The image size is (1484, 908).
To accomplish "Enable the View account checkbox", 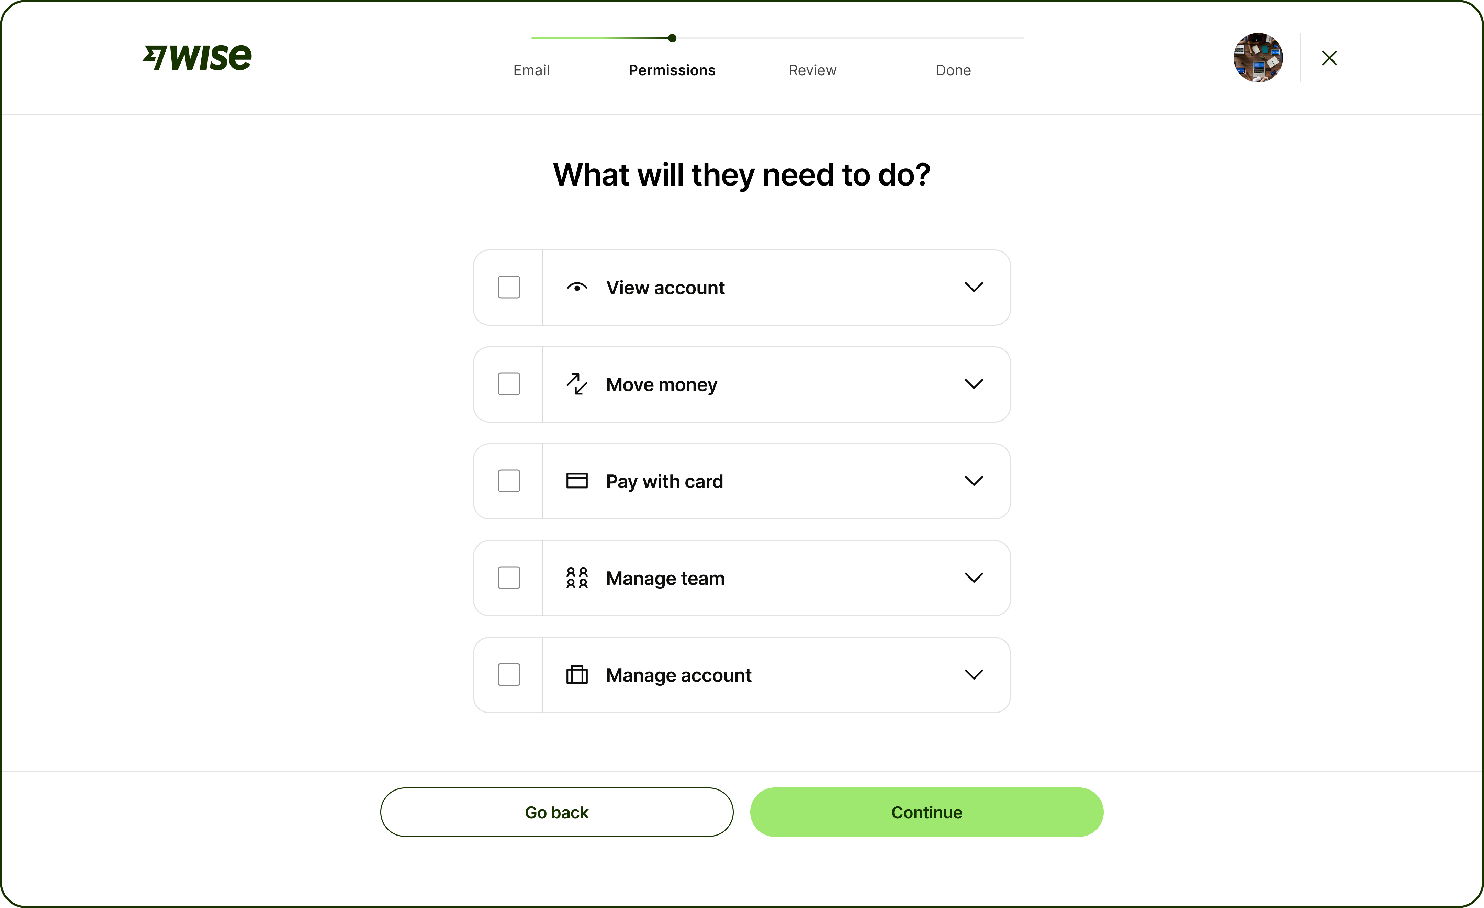I will pyautogui.click(x=509, y=288).
